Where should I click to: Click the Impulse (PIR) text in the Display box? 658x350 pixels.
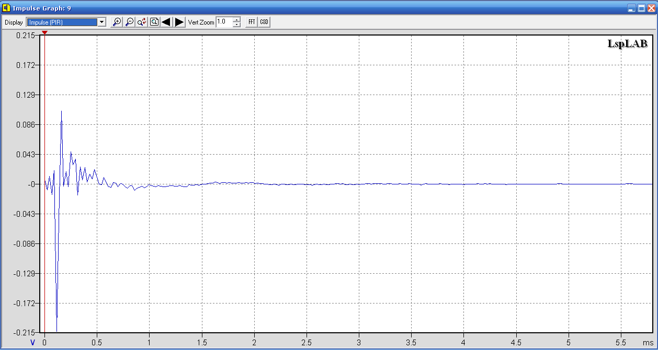click(46, 22)
